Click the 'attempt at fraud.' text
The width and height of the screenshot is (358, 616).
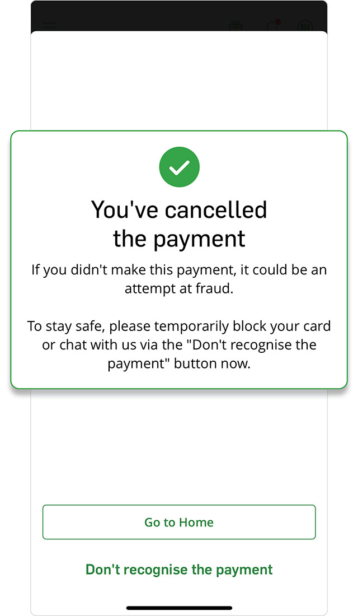point(179,288)
